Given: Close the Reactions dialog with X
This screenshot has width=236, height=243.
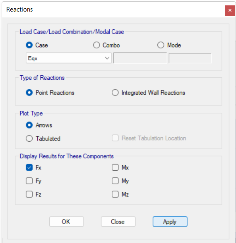Looking at the screenshot, I should 230,10.
